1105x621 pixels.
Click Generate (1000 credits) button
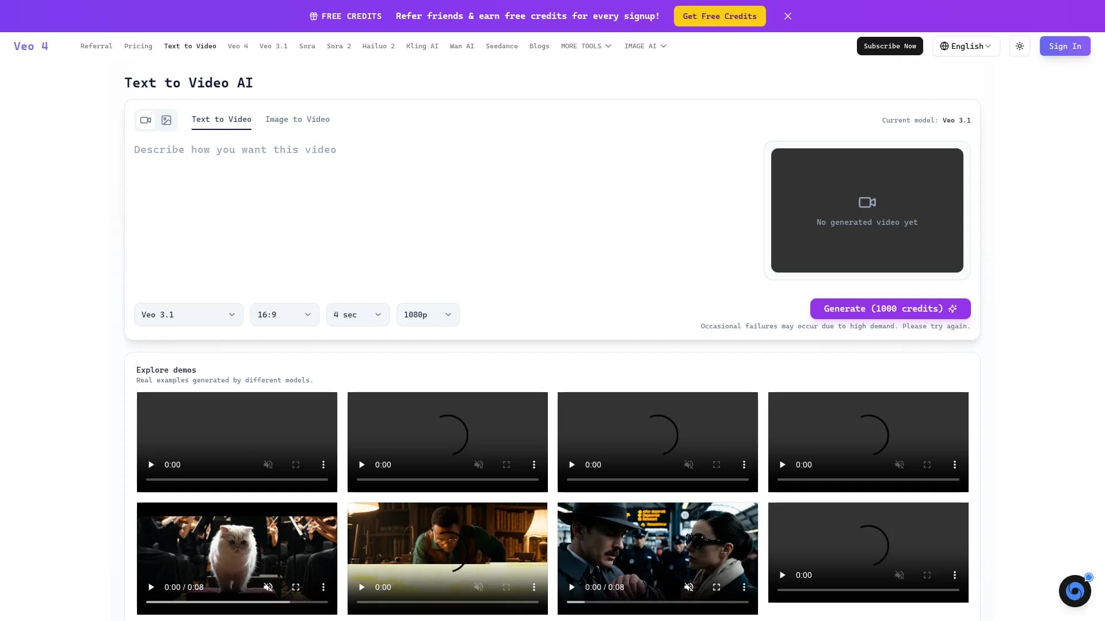point(890,309)
